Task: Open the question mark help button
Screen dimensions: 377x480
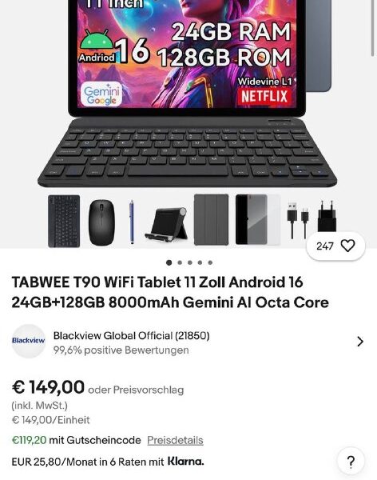Action: (351, 461)
